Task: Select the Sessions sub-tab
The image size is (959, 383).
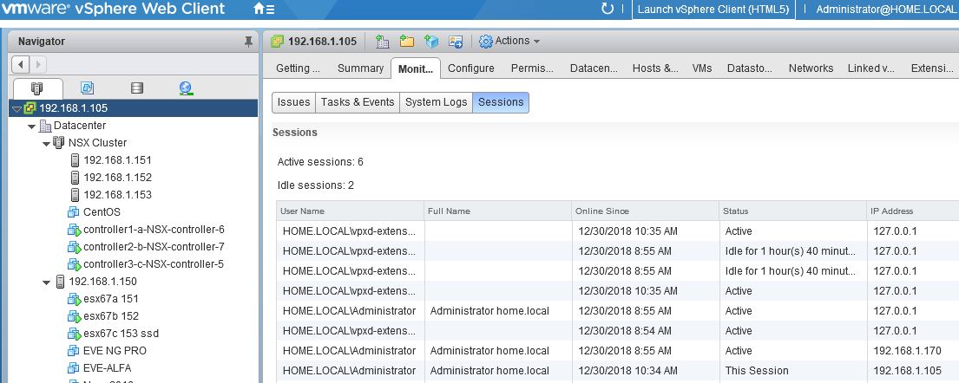Action: tap(501, 102)
